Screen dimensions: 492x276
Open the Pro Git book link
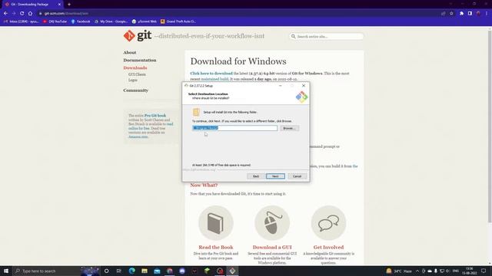pyautogui.click(x=155, y=116)
